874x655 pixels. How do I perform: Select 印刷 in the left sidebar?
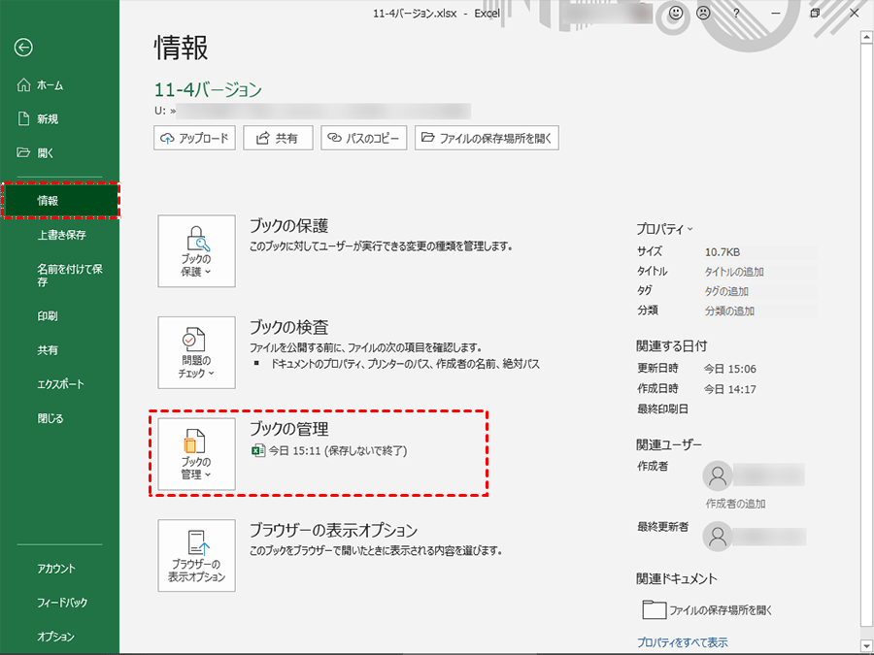click(x=48, y=316)
